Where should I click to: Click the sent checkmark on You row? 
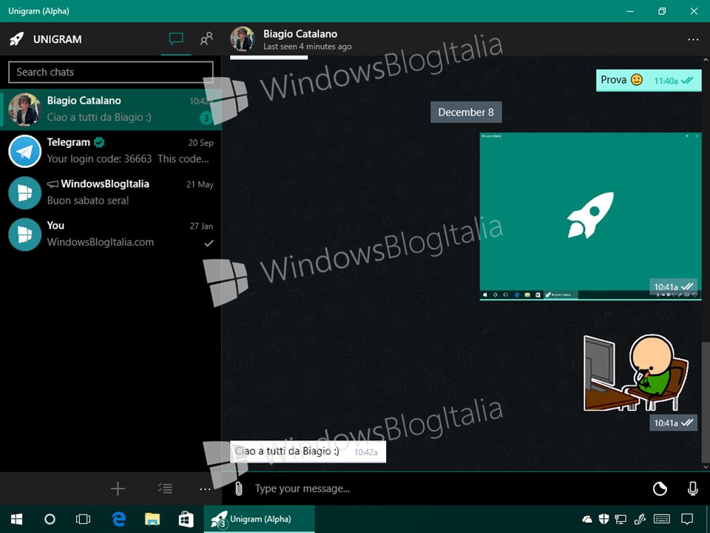pyautogui.click(x=209, y=244)
